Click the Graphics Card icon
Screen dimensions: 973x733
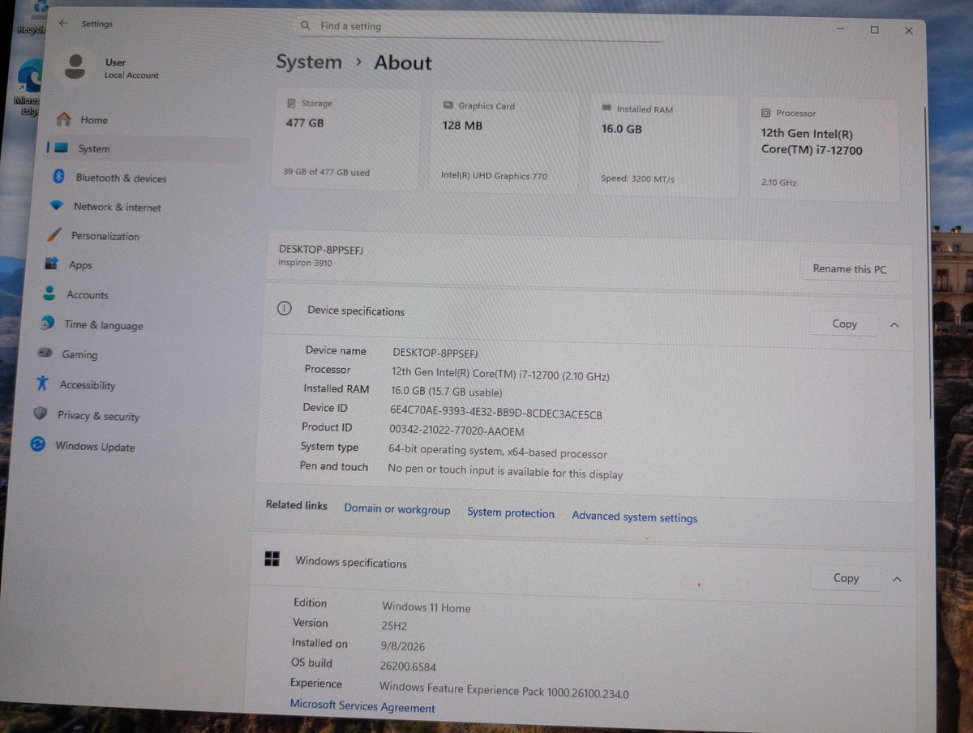[x=448, y=105]
